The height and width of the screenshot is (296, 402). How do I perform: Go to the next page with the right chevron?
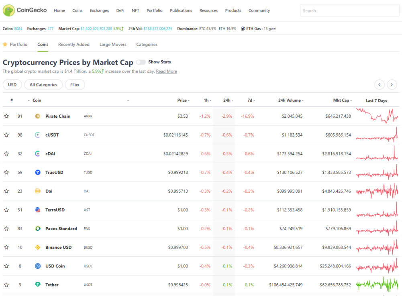coord(392,85)
